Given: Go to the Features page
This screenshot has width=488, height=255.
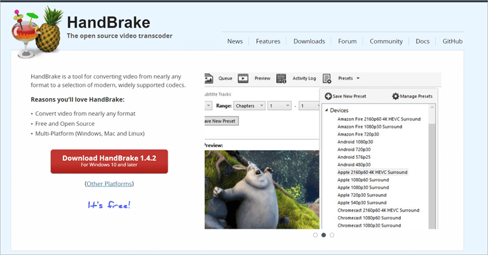Looking at the screenshot, I should pyautogui.click(x=268, y=42).
